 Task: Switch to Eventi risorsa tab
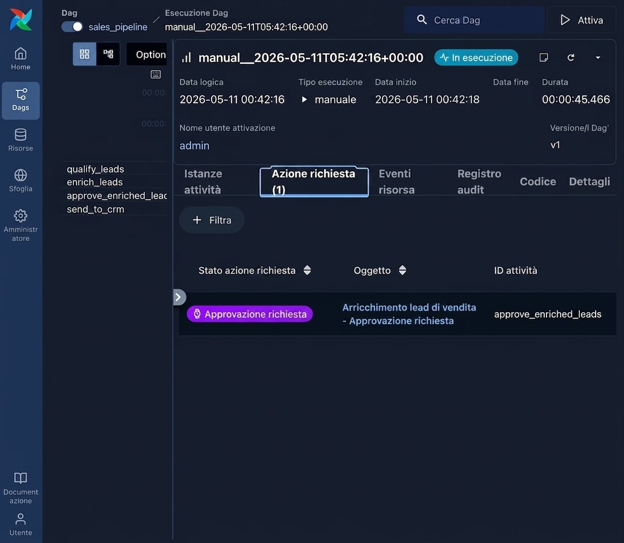[397, 182]
